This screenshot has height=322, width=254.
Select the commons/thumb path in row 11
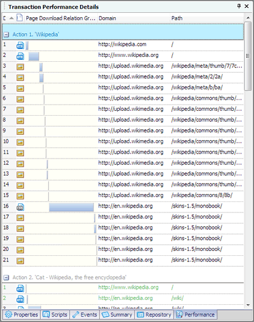click(206, 152)
